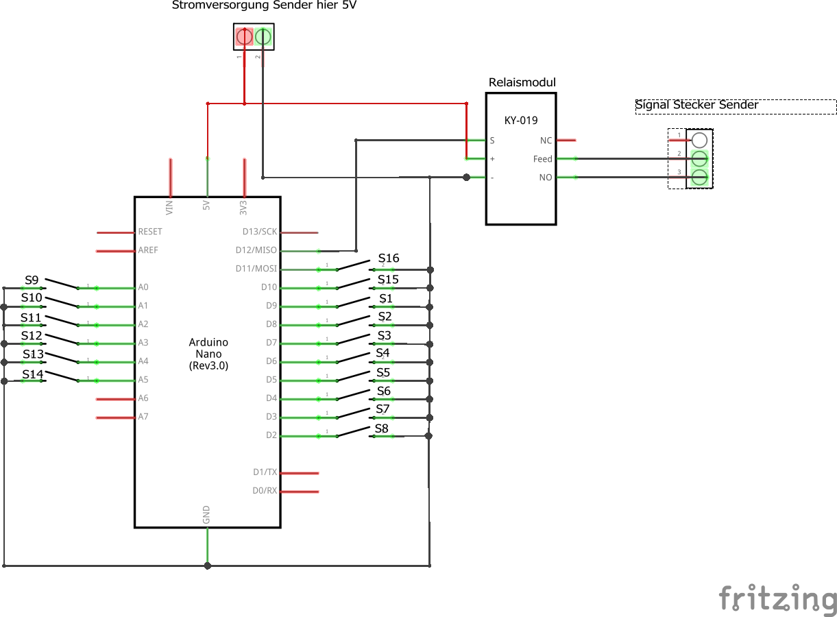Image resolution: width=837 pixels, height=617 pixels.
Task: Click the red pin 1 of power connector
Action: tap(245, 36)
